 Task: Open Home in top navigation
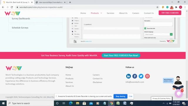(x=83, y=13)
